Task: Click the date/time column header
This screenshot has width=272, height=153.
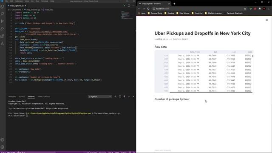Action: (x=195, y=52)
